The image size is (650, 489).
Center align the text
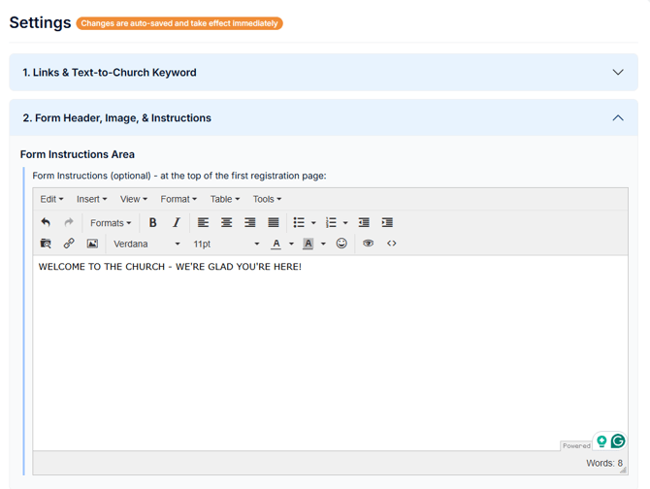(226, 222)
